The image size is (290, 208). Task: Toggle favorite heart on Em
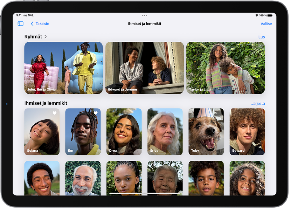(x=95, y=113)
